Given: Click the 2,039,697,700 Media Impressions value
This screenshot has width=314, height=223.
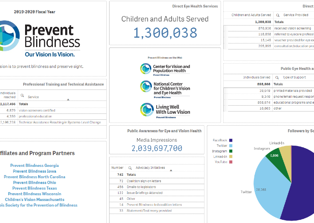Looking at the screenshot, I should (x=157, y=148).
